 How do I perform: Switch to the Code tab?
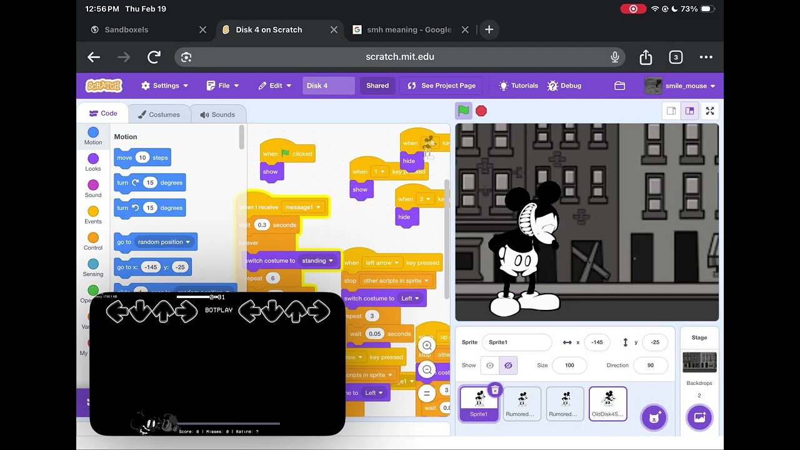[x=103, y=113]
